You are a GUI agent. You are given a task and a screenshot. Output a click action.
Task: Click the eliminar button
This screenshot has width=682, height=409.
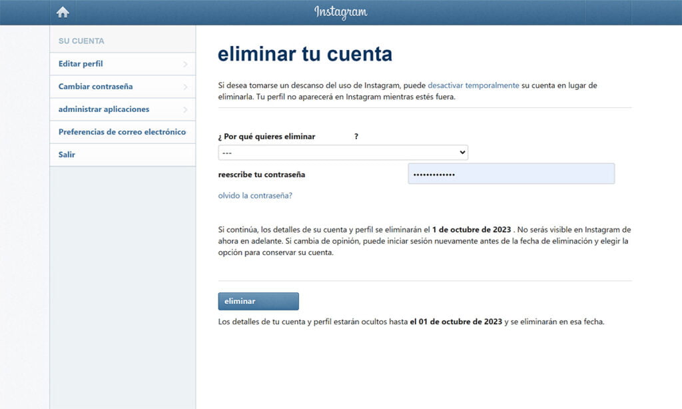tap(258, 301)
